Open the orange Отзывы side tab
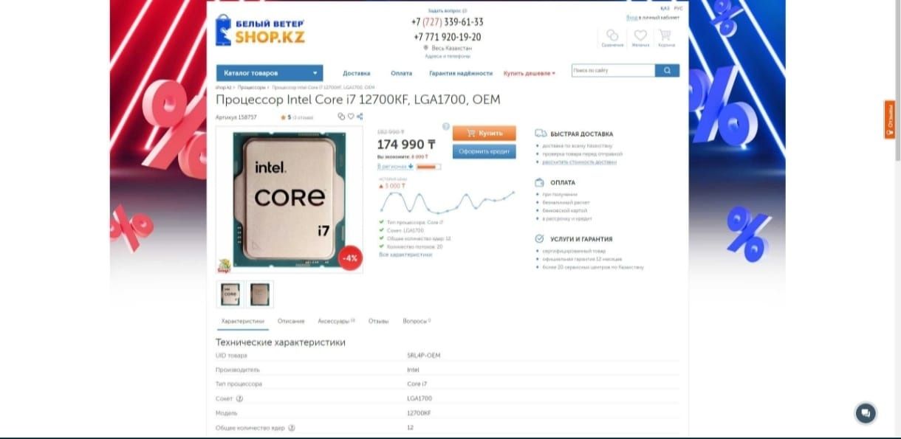The image size is (901, 439). [x=890, y=120]
